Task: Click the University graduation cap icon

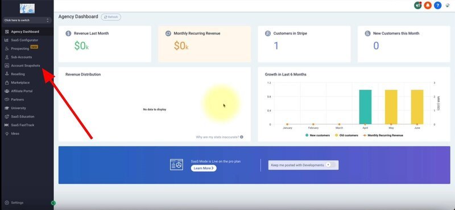Action: [x=7, y=108]
